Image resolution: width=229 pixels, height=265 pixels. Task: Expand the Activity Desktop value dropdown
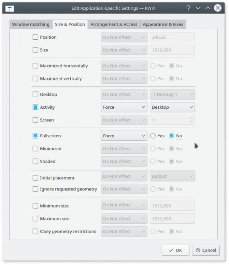coord(172,107)
